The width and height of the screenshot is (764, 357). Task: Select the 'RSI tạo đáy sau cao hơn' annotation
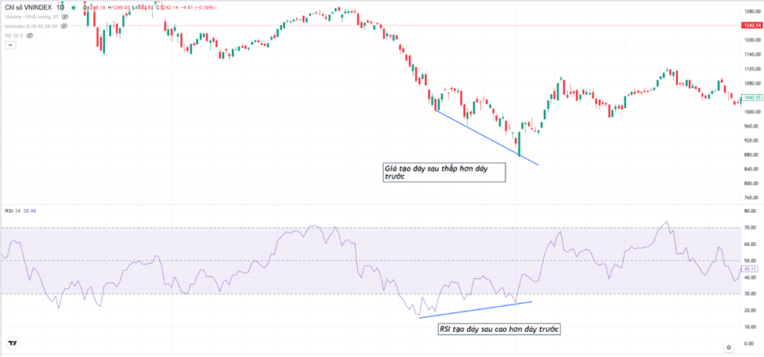(499, 329)
